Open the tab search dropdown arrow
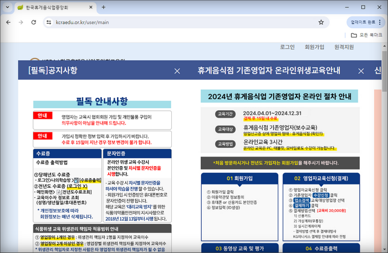This screenshot has width=388, height=253. pyautogui.click(x=7, y=7)
